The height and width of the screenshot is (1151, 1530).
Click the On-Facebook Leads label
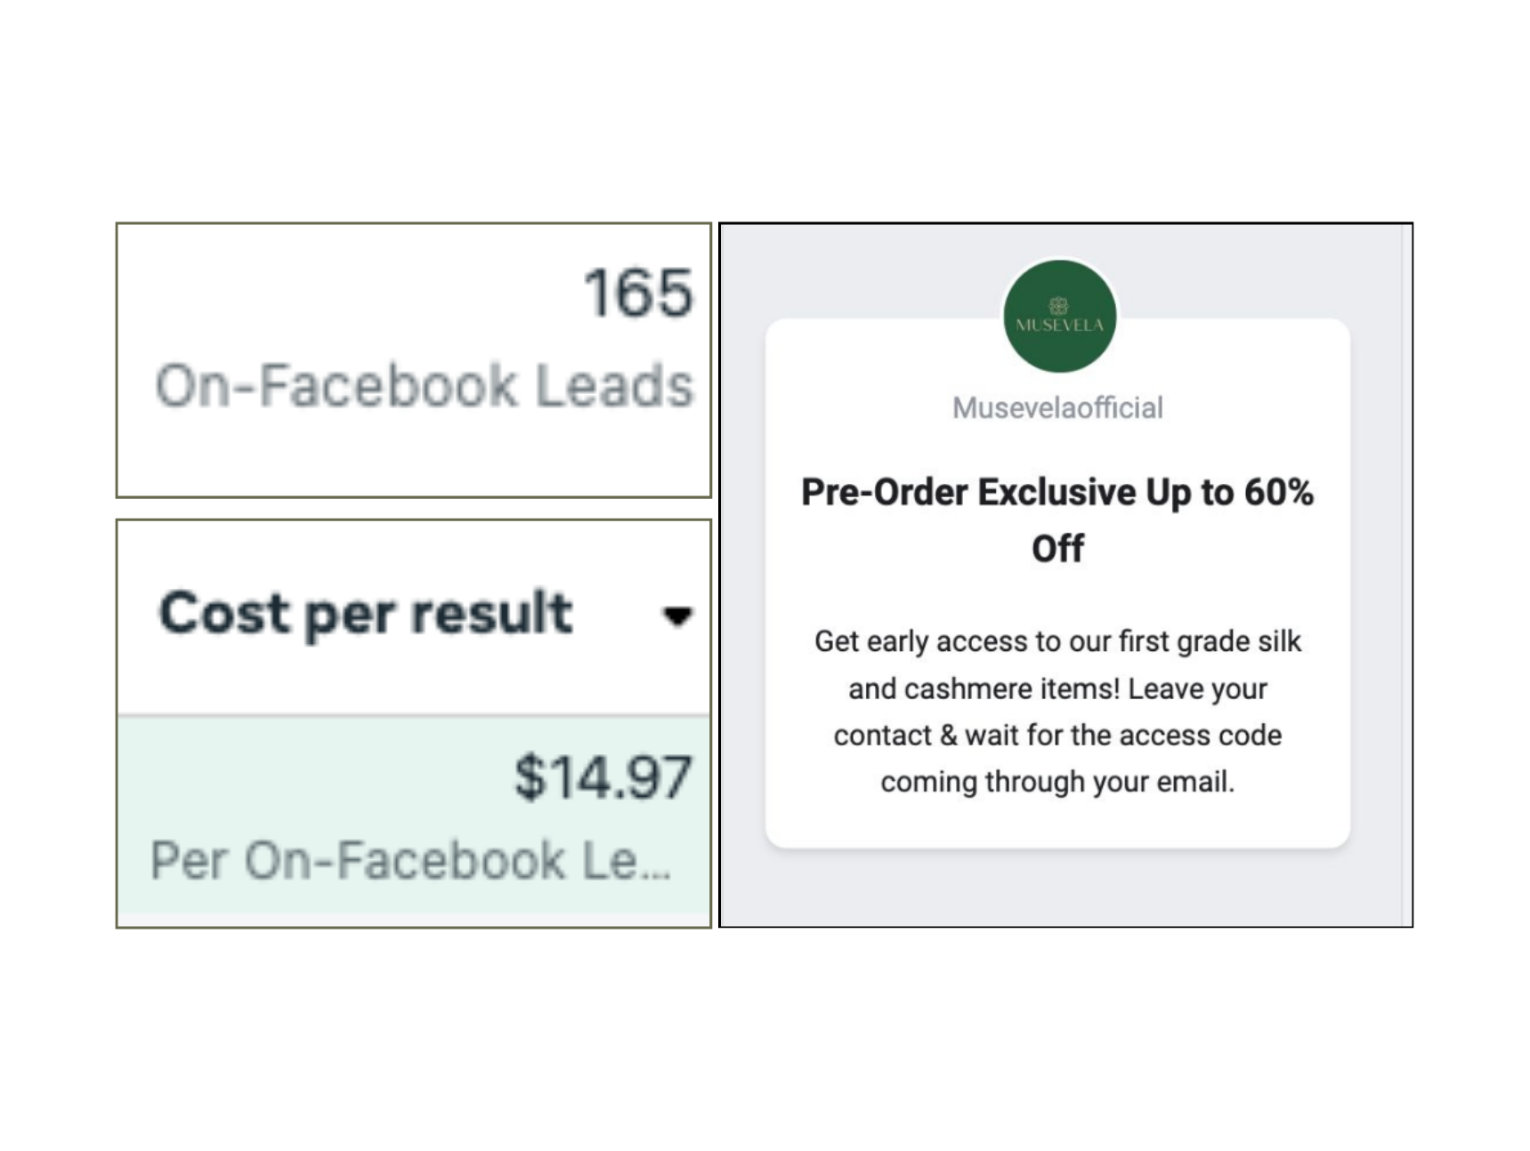(x=424, y=385)
